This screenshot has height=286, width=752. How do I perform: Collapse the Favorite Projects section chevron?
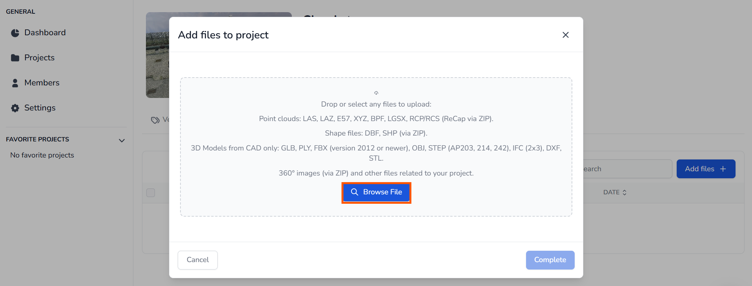click(122, 140)
